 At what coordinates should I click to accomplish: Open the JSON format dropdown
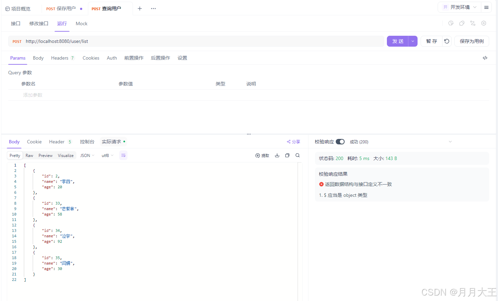click(x=87, y=155)
